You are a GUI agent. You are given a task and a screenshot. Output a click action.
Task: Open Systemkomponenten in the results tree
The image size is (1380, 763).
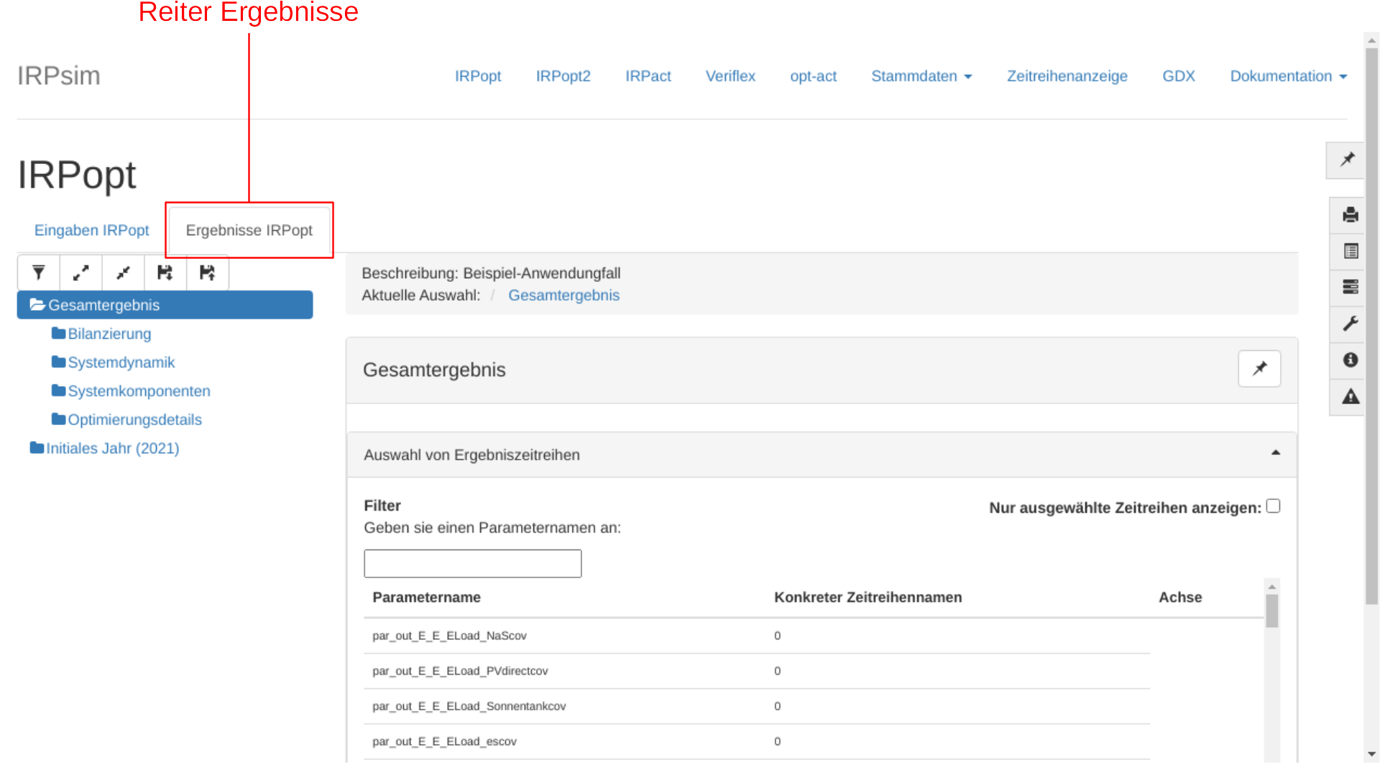point(139,391)
